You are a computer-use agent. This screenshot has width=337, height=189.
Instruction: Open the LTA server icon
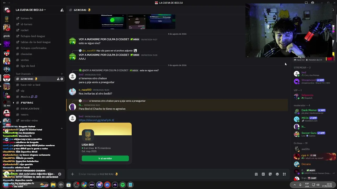coord(7,94)
